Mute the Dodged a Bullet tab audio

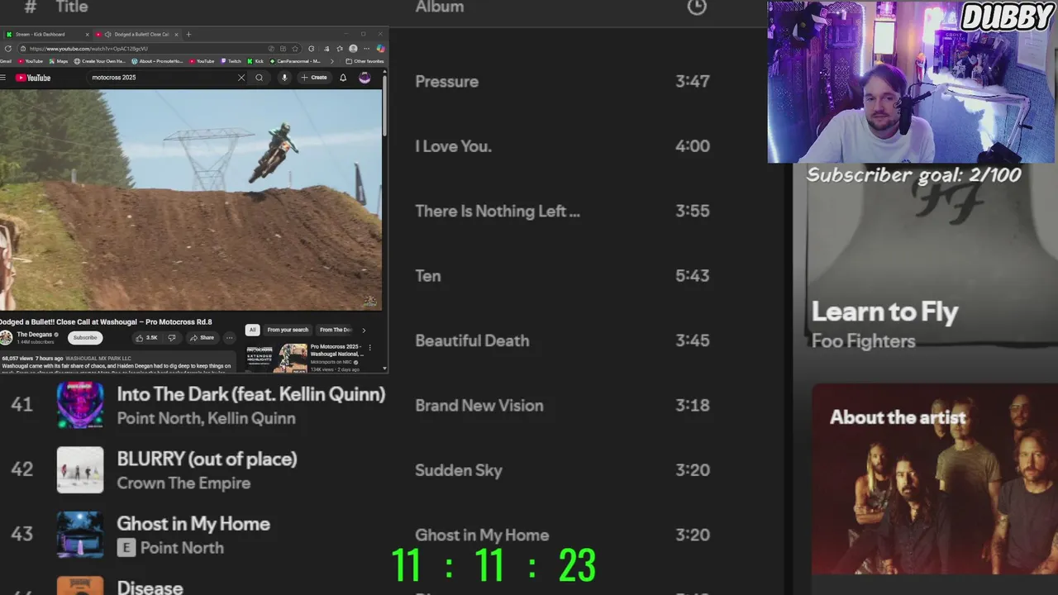tap(107, 35)
